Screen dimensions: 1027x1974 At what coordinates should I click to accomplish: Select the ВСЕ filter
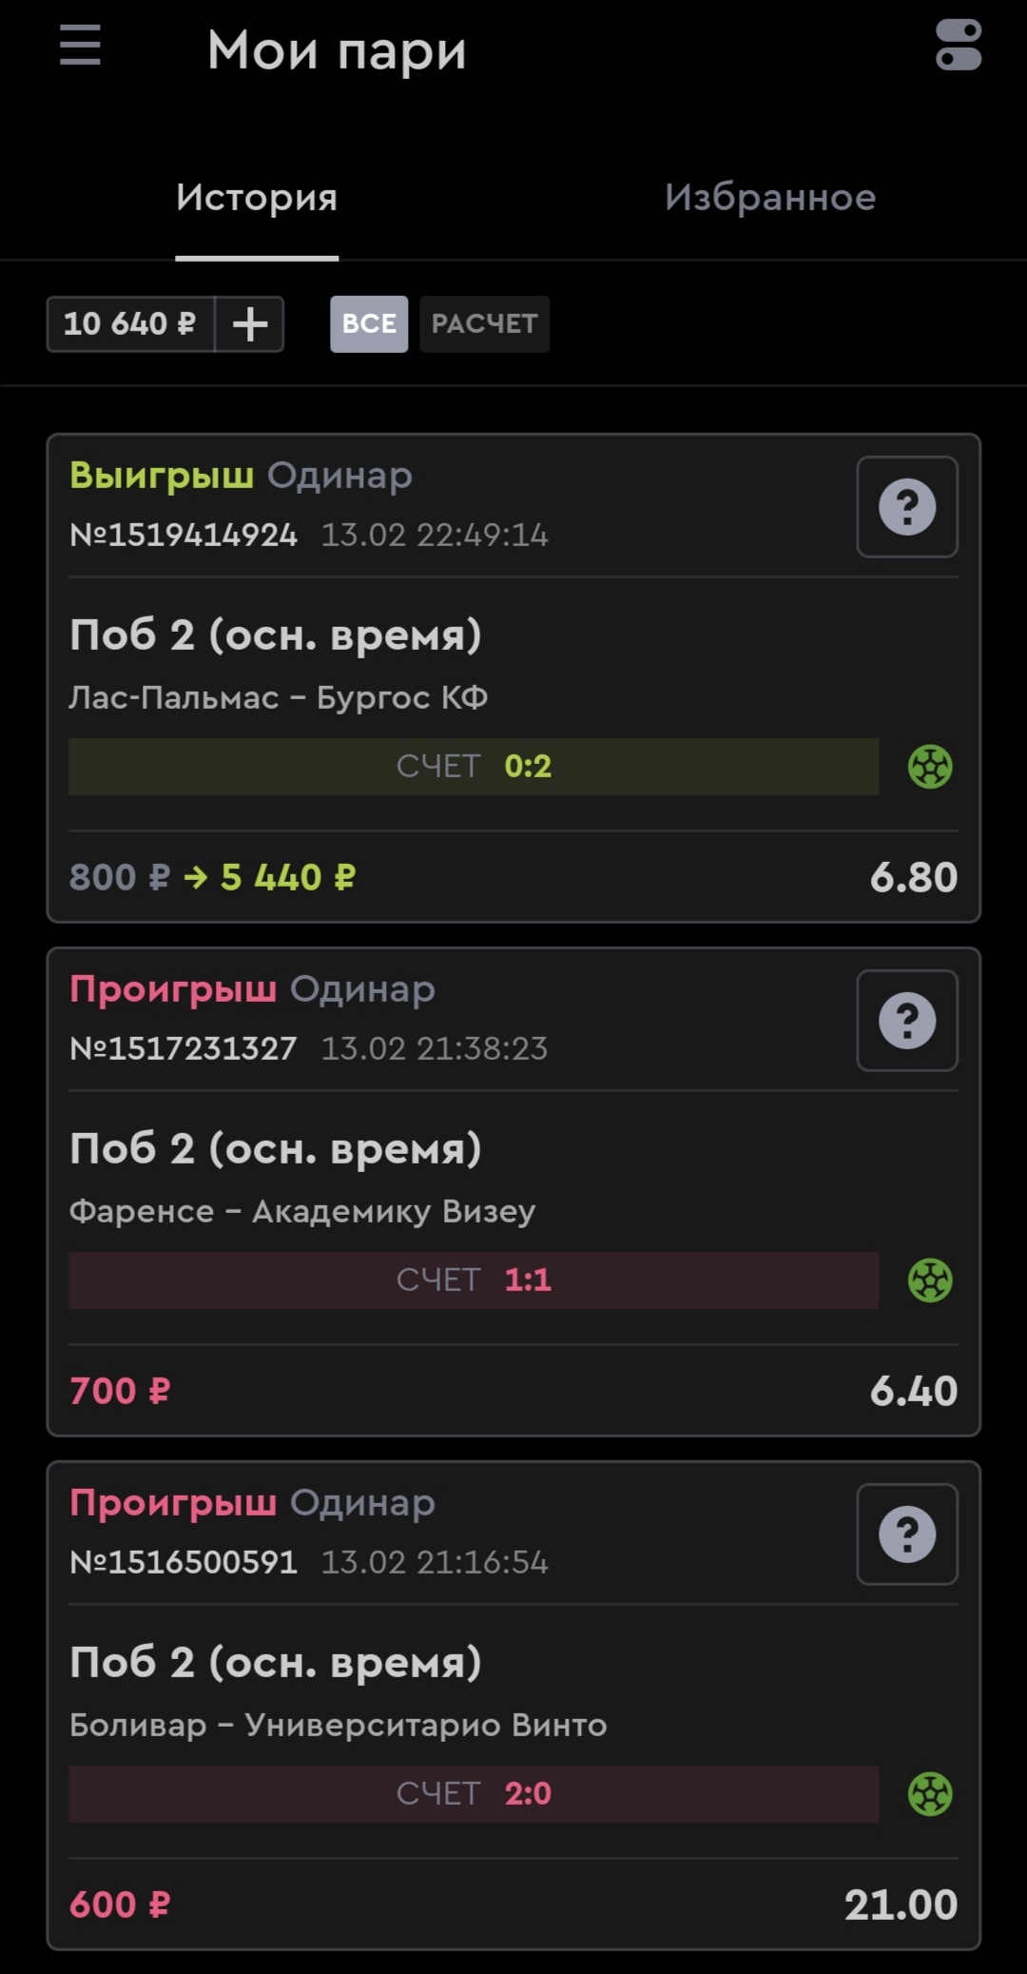point(369,324)
